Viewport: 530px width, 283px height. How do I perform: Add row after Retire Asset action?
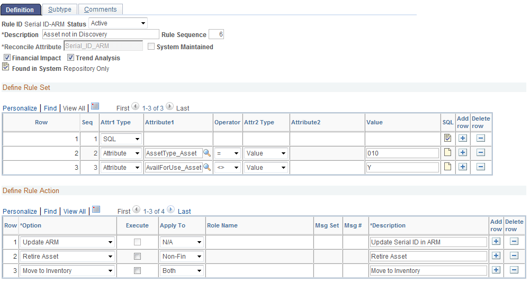point(496,255)
